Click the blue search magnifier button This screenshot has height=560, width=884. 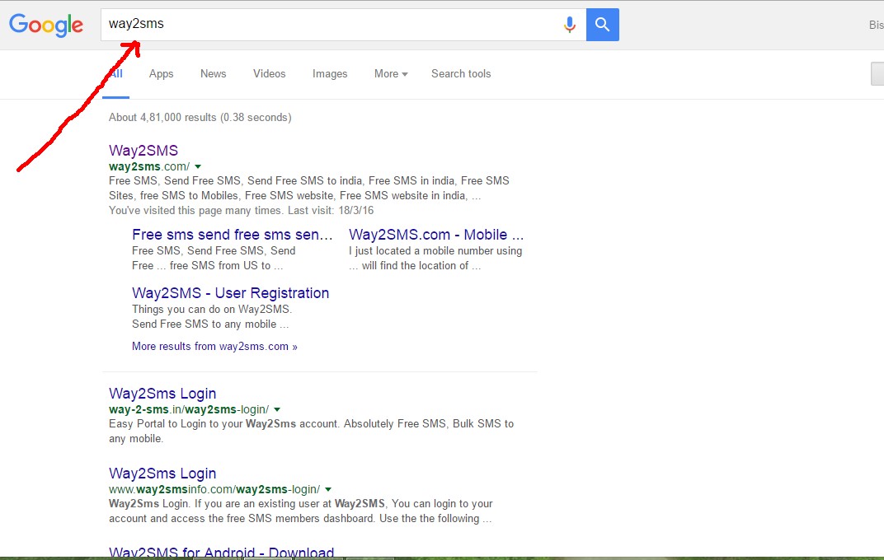coord(602,25)
